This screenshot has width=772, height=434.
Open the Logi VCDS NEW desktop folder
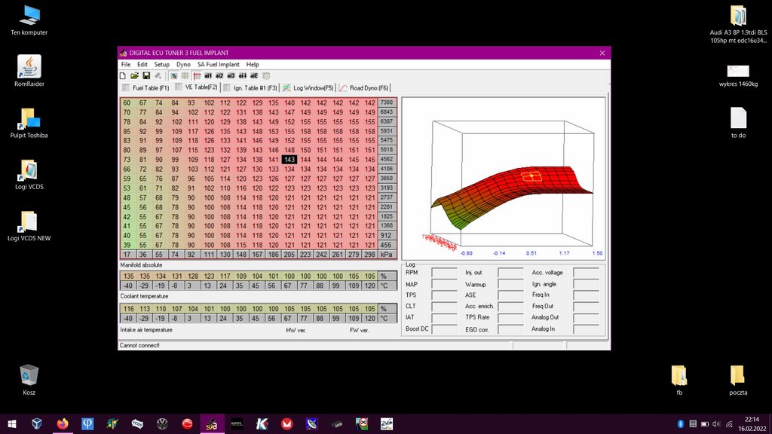click(x=29, y=226)
